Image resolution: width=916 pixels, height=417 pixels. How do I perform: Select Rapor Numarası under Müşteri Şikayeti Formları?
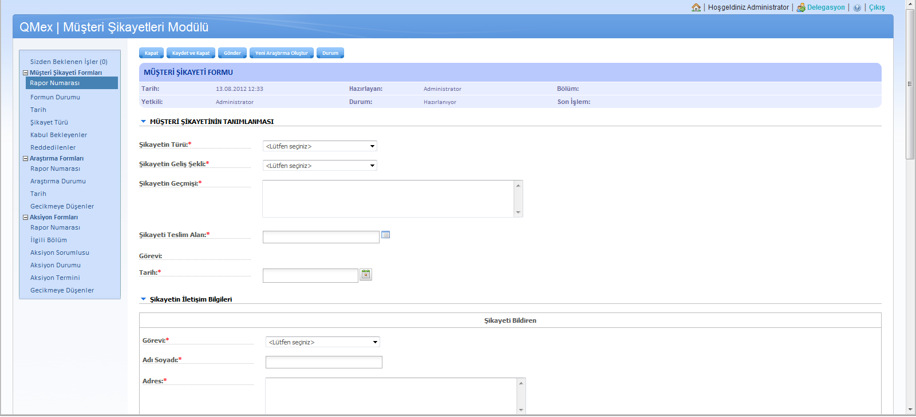pos(72,83)
